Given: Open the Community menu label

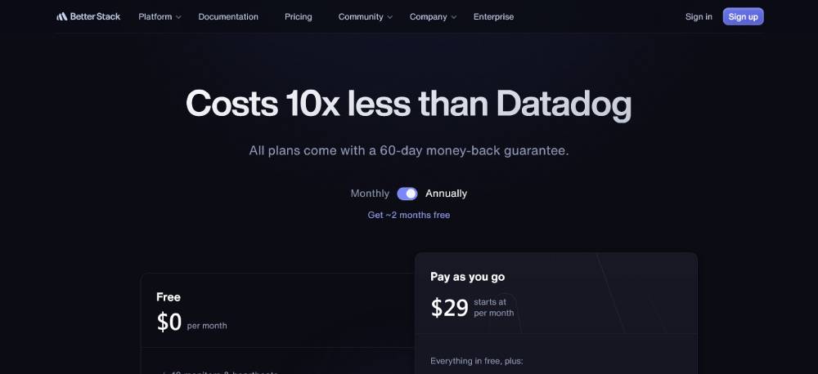Looking at the screenshot, I should click(361, 16).
